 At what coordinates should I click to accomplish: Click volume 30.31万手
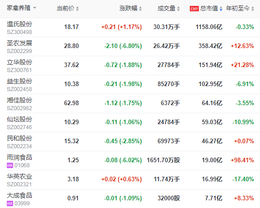(x=167, y=27)
